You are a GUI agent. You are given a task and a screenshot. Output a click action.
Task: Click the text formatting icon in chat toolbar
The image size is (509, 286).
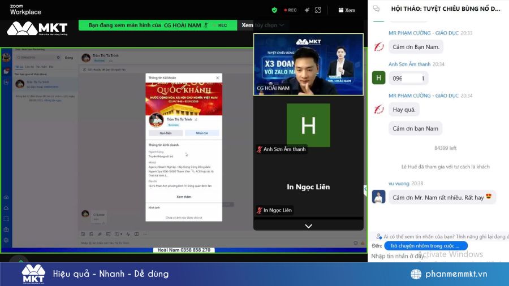click(128, 234)
